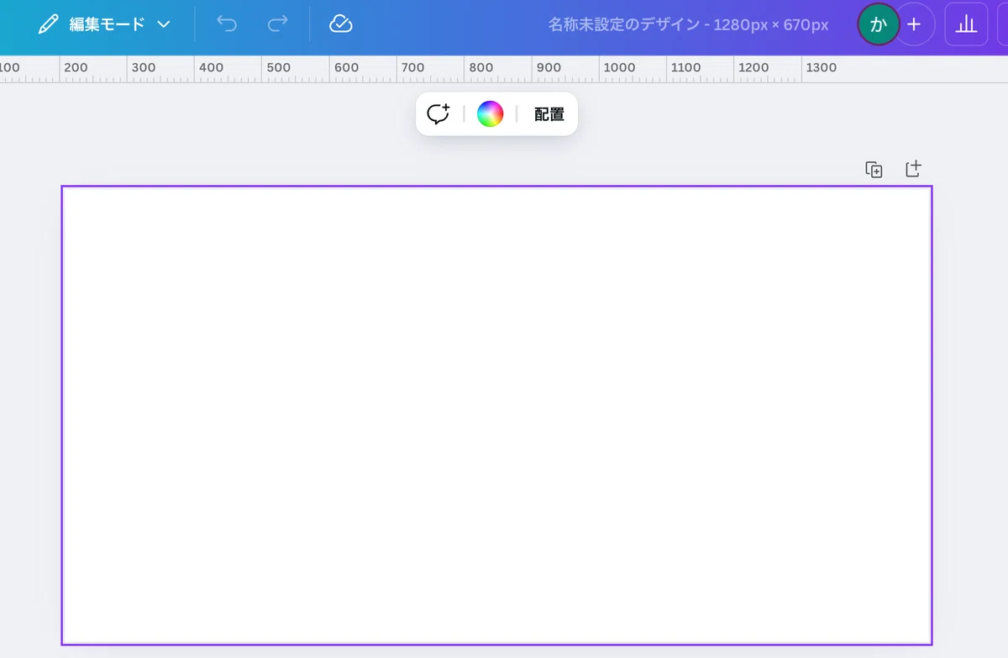
Task: Check the cloud save status icon
Action: pyautogui.click(x=340, y=24)
